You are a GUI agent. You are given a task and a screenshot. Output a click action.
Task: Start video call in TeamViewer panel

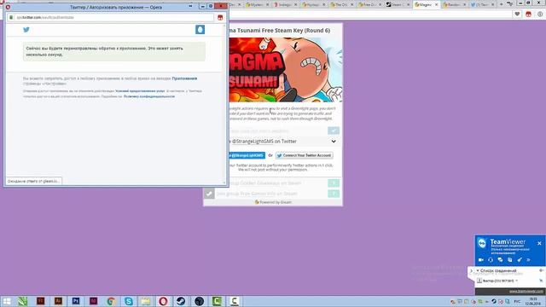click(x=481, y=260)
